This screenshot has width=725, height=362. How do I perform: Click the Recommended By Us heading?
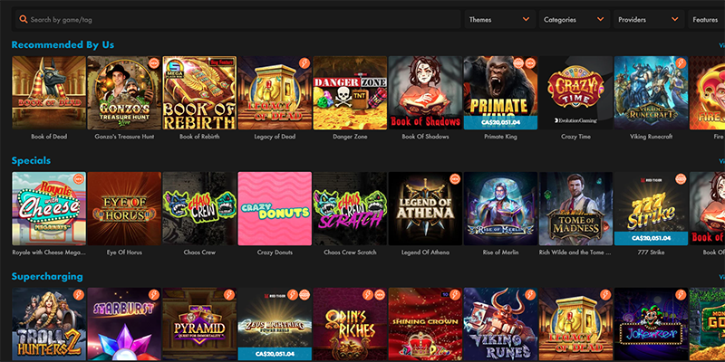(63, 44)
